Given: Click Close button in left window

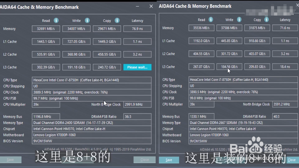Looking at the screenshot, I should 144,160.
